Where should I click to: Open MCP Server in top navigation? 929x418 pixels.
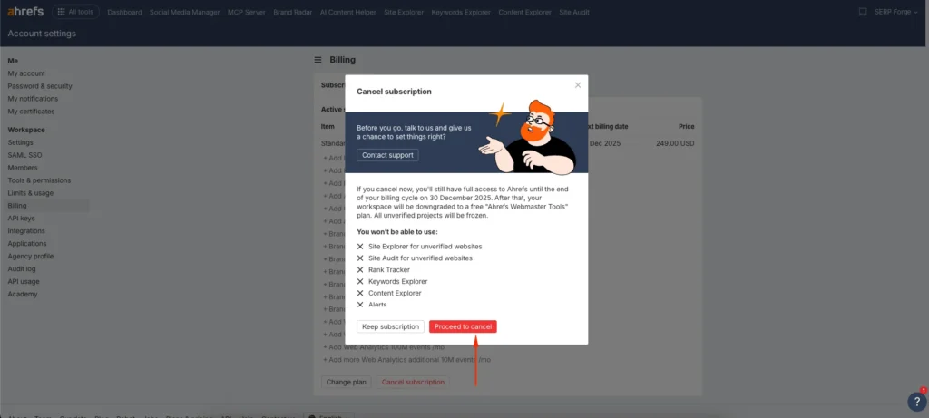[247, 12]
